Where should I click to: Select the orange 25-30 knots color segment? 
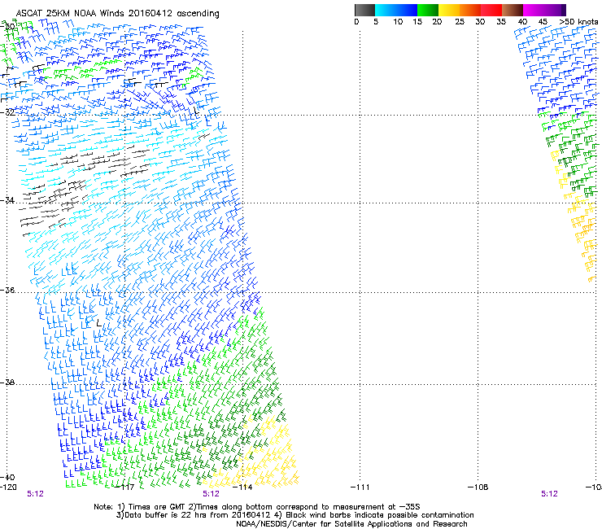click(470, 10)
